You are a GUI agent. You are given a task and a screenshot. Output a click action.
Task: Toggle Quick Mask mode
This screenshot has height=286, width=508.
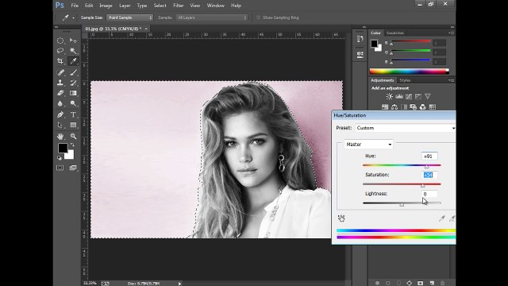coord(60,168)
